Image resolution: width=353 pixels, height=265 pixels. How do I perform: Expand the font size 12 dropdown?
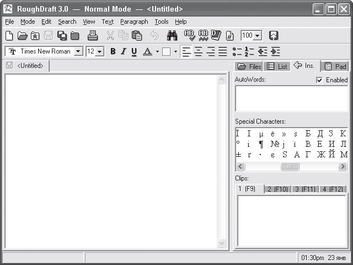[99, 51]
